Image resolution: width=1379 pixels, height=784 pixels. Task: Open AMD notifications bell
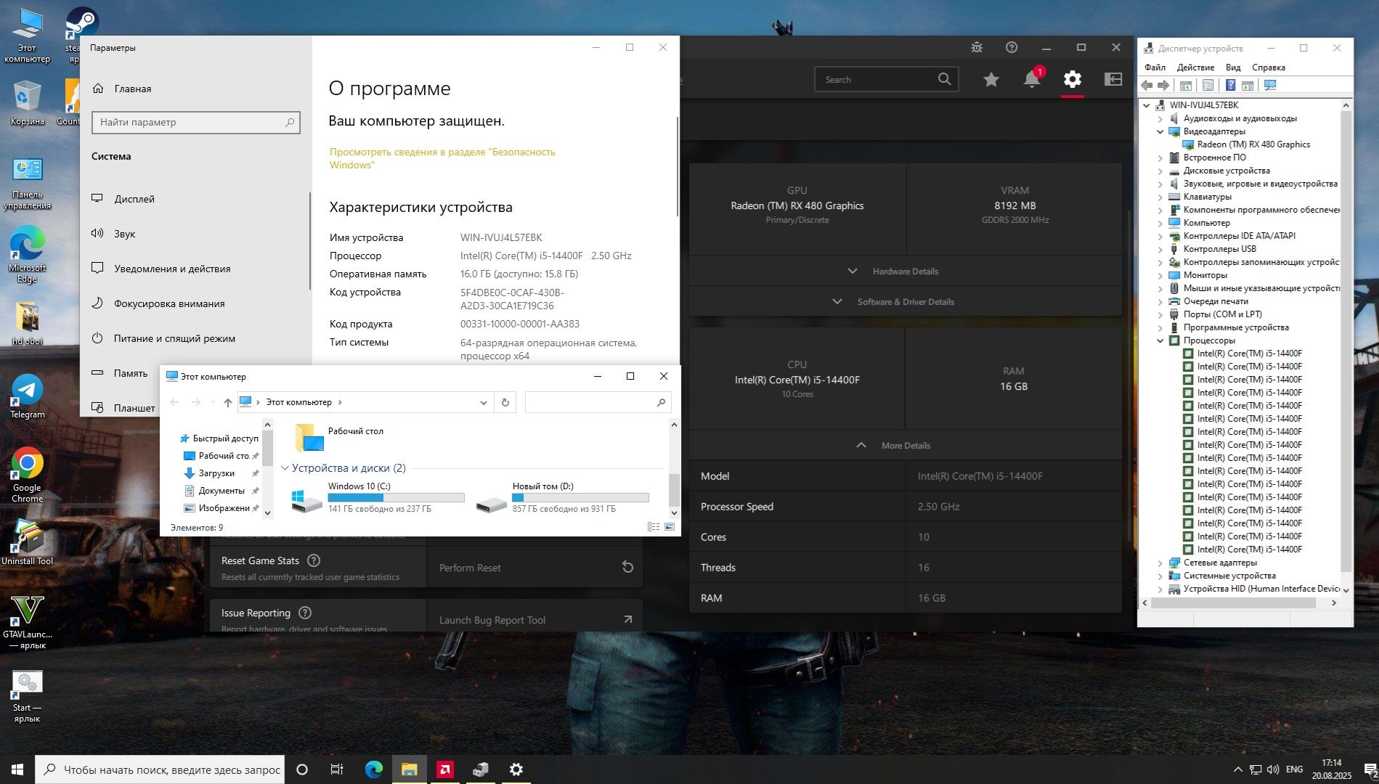[x=1032, y=79]
